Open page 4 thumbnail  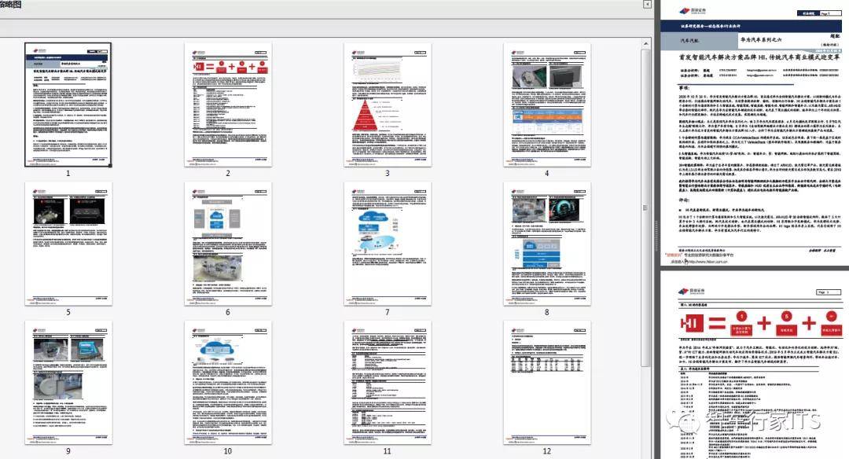[x=547, y=105]
